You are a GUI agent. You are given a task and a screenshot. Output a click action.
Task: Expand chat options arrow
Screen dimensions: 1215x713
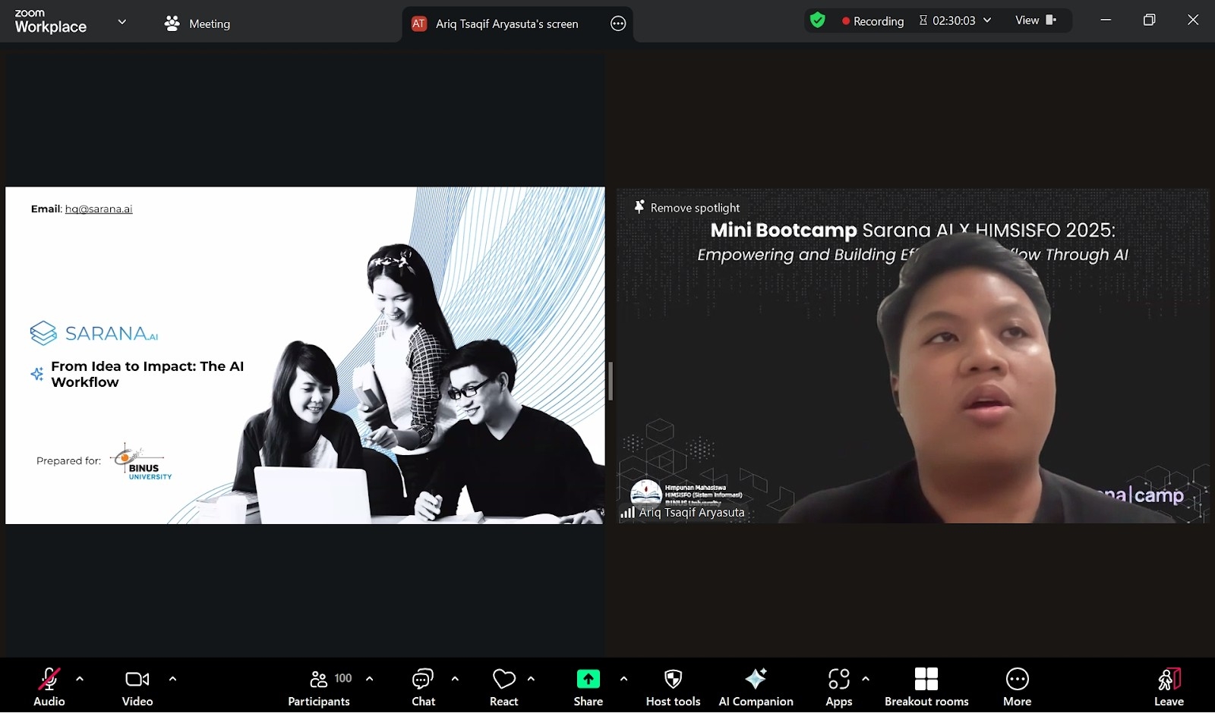click(x=455, y=679)
